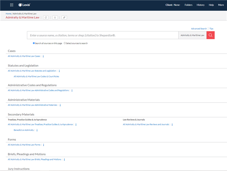Add page to favorites with the star icon
The height and width of the screenshot is (171, 227).
(55, 17)
